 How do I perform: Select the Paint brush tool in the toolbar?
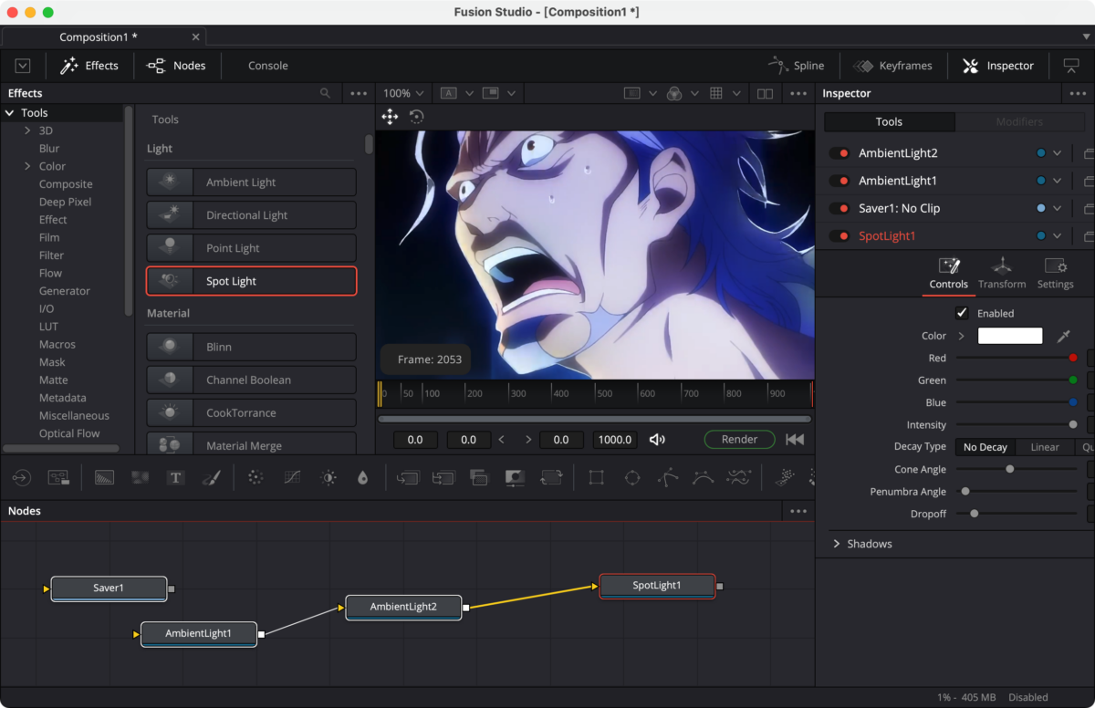point(211,477)
